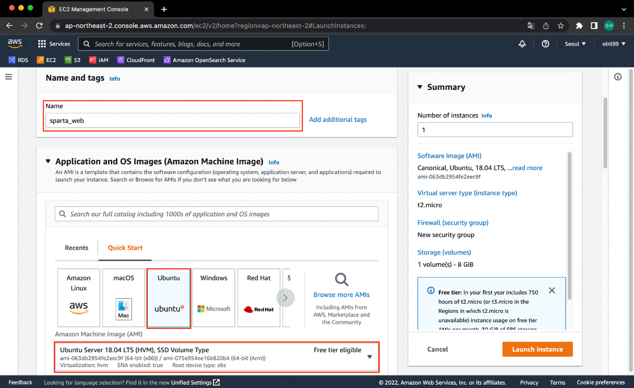Open Feedback in footer
This screenshot has width=634, height=388.
20,382
